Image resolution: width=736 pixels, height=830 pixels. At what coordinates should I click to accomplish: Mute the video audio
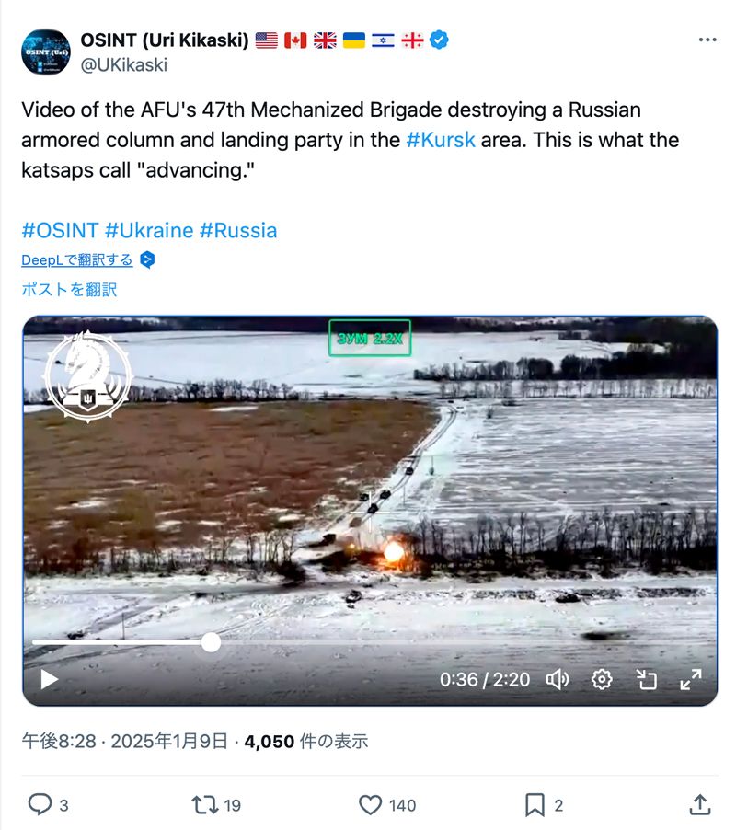click(558, 680)
